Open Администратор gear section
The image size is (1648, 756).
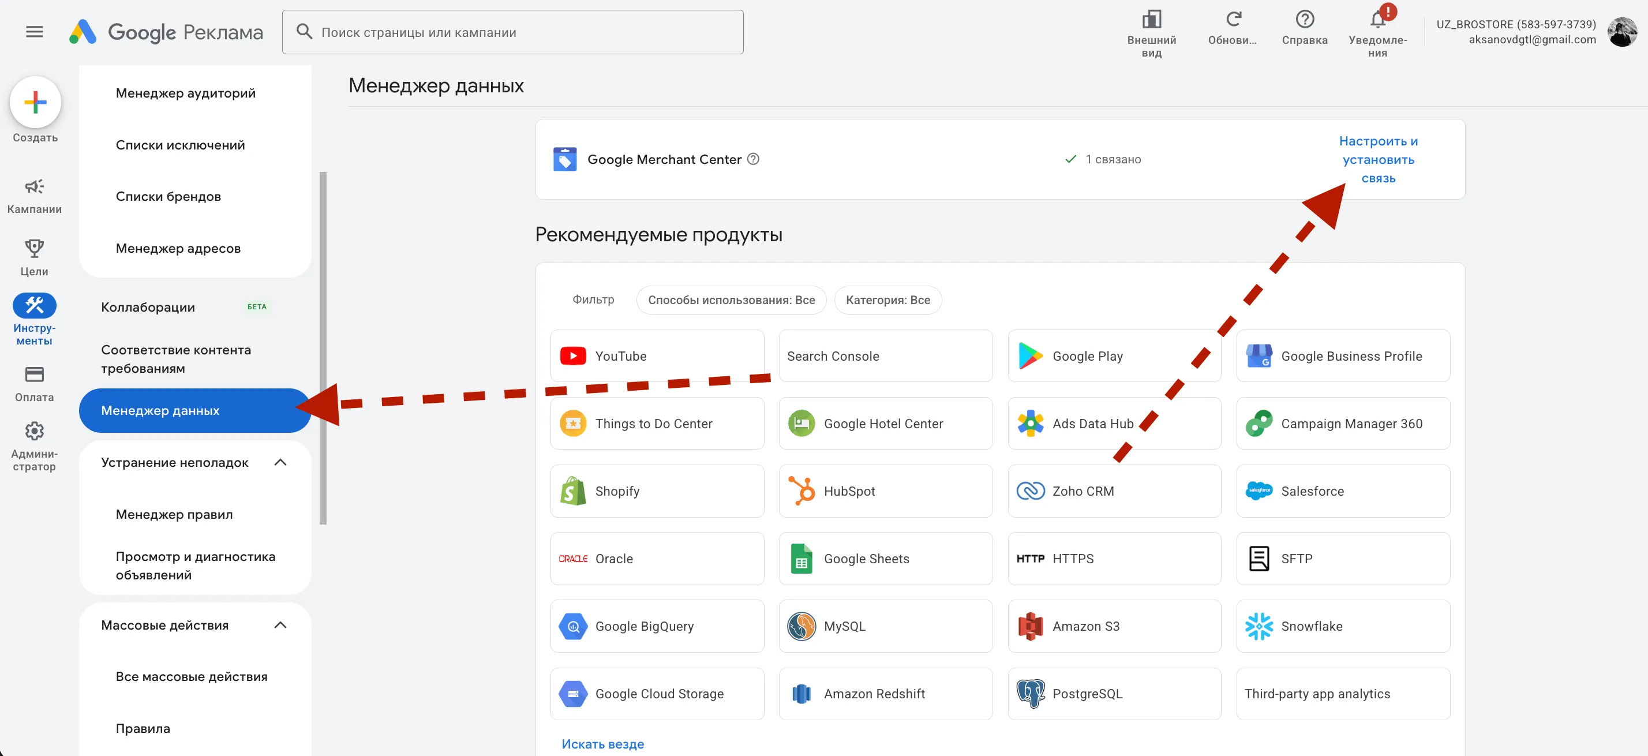(x=35, y=447)
